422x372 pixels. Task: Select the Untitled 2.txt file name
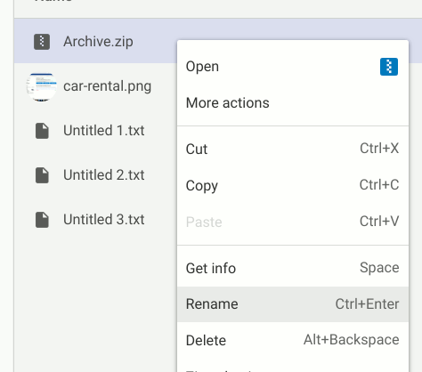[x=104, y=175]
